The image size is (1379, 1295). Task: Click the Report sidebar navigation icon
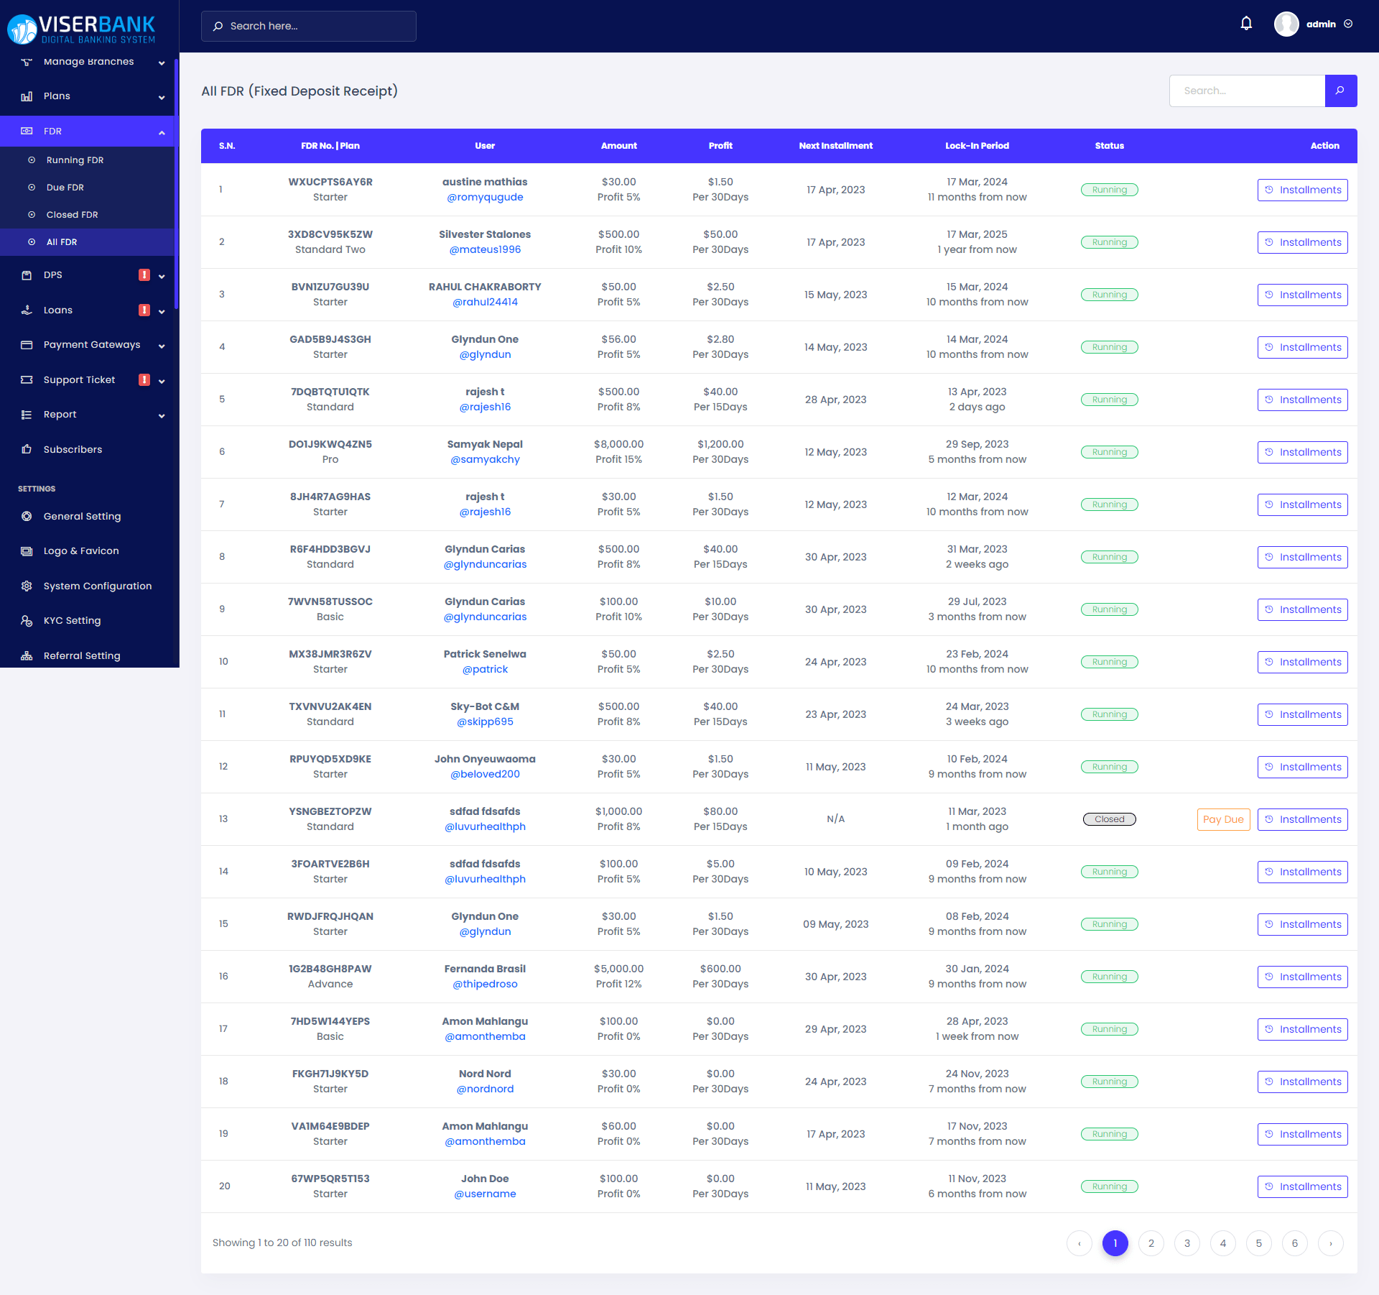(x=26, y=414)
